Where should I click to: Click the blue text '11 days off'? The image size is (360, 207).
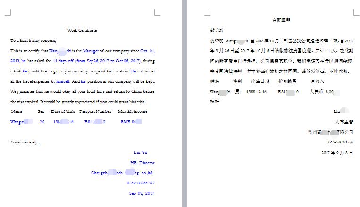click(x=63, y=61)
